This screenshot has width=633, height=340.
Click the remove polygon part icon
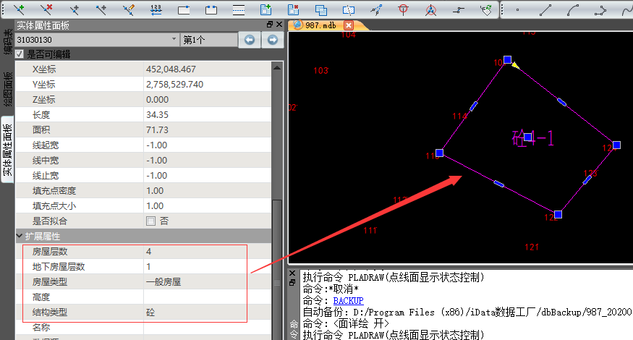(293, 9)
